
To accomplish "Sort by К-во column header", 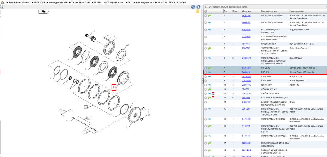I will 236,11.
